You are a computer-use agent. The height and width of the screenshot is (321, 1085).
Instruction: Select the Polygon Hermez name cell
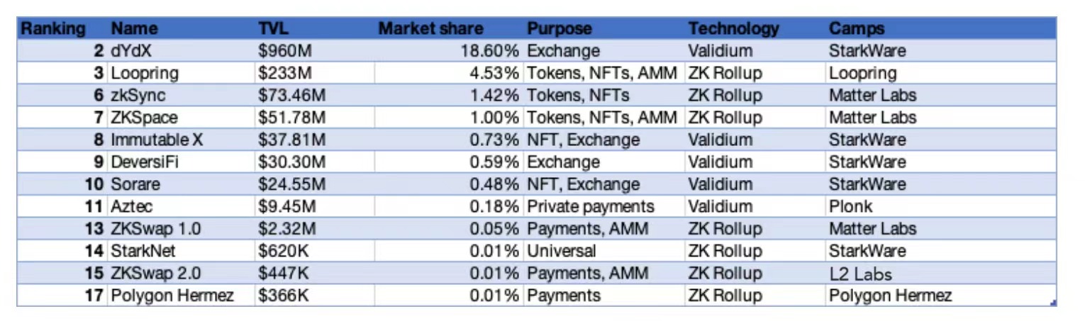(x=172, y=295)
